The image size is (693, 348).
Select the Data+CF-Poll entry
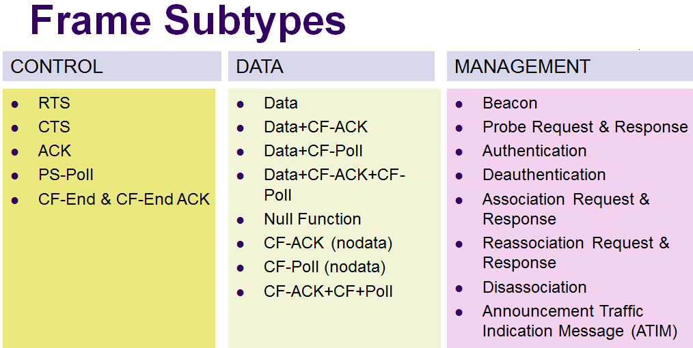(x=313, y=151)
